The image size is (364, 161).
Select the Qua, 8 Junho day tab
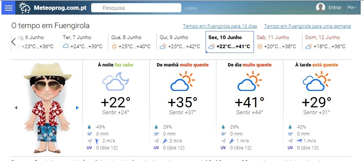tap(131, 42)
